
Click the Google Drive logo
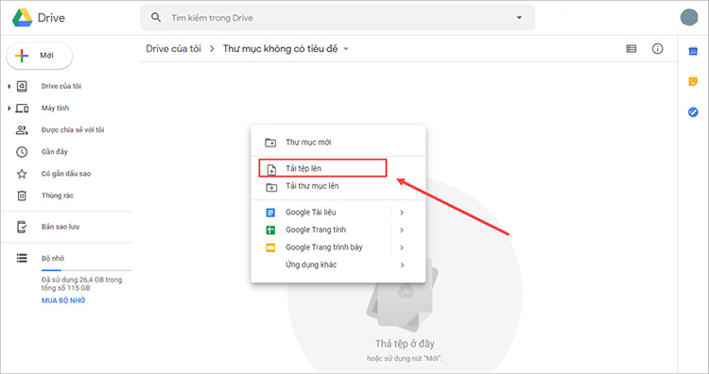point(22,18)
